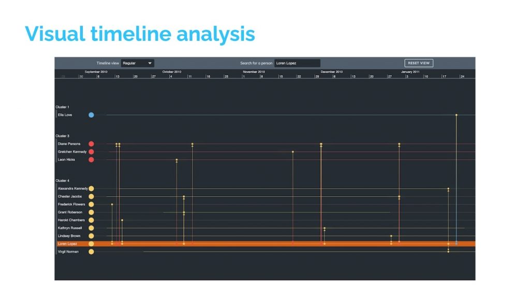This screenshot has height=298, width=530.
Task: Select Frederick Flowers' yellow node icon
Action: coord(91,204)
